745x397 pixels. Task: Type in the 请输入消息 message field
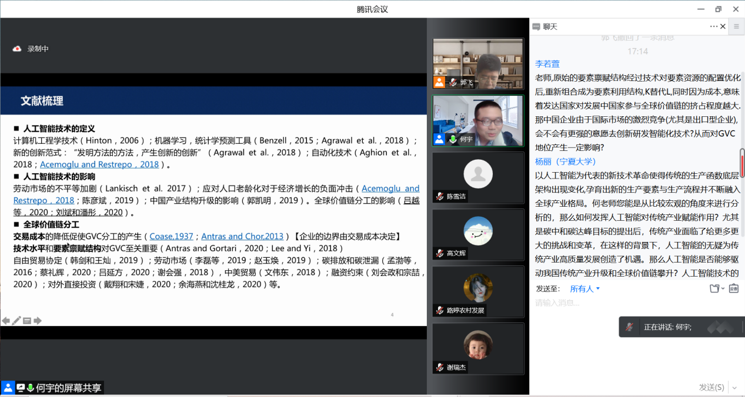629,303
